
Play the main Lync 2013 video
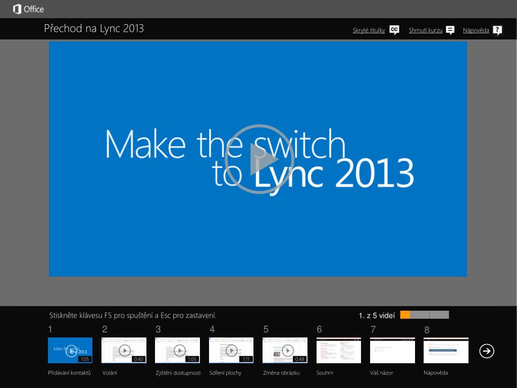[259, 159]
